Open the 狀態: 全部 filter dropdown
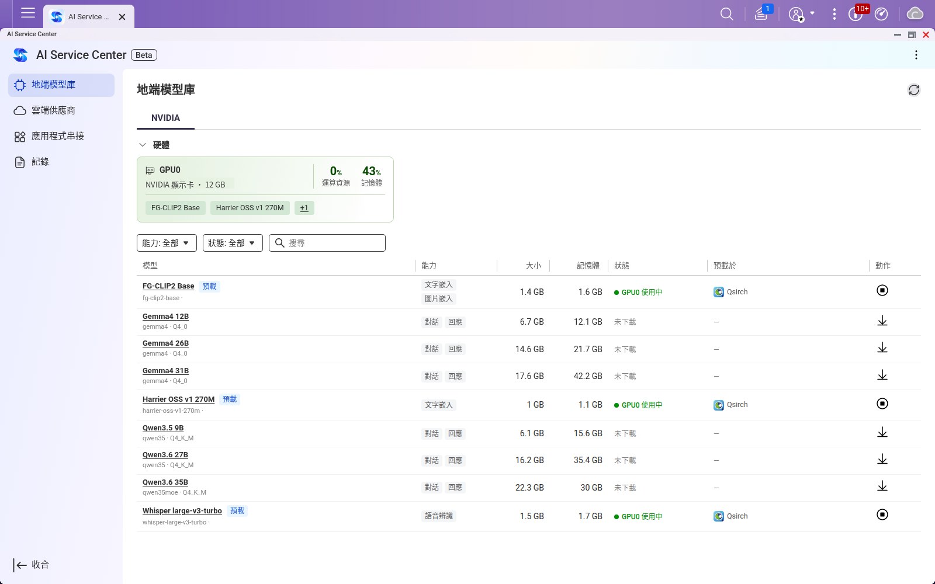Viewport: 935px width, 584px height. coord(233,243)
